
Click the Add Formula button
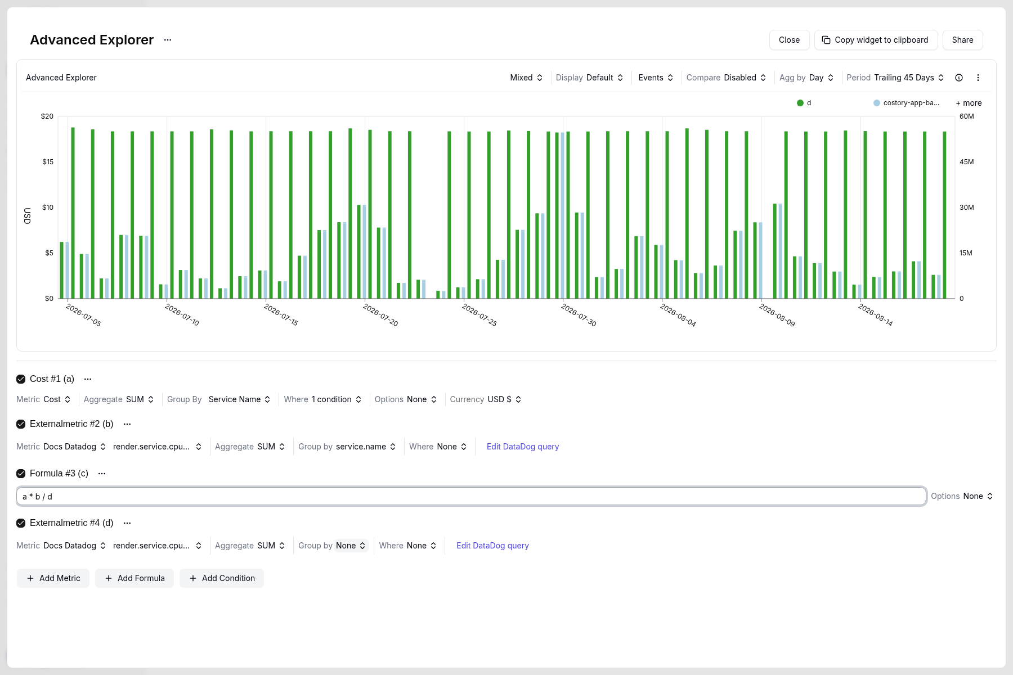pos(135,578)
